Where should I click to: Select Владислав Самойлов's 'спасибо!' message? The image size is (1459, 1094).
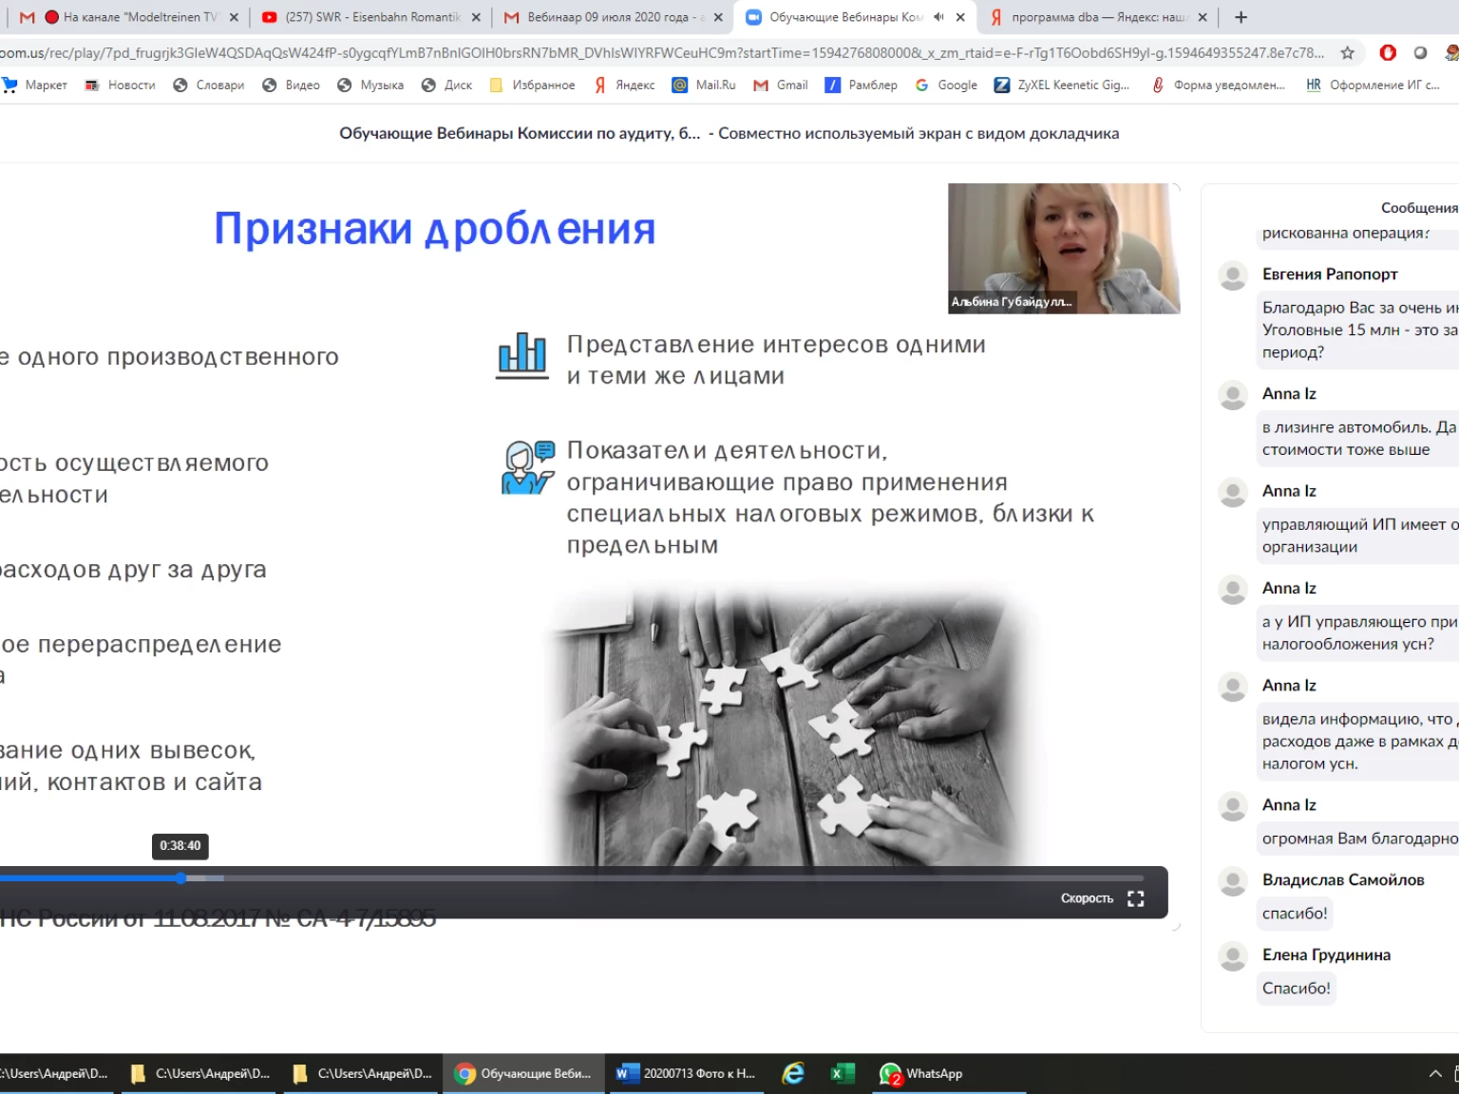[x=1295, y=914]
